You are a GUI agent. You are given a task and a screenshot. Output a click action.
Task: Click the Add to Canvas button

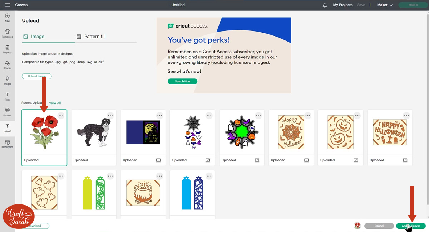[x=411, y=226]
